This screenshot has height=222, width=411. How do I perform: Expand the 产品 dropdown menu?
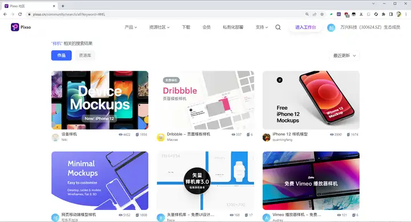(x=131, y=27)
